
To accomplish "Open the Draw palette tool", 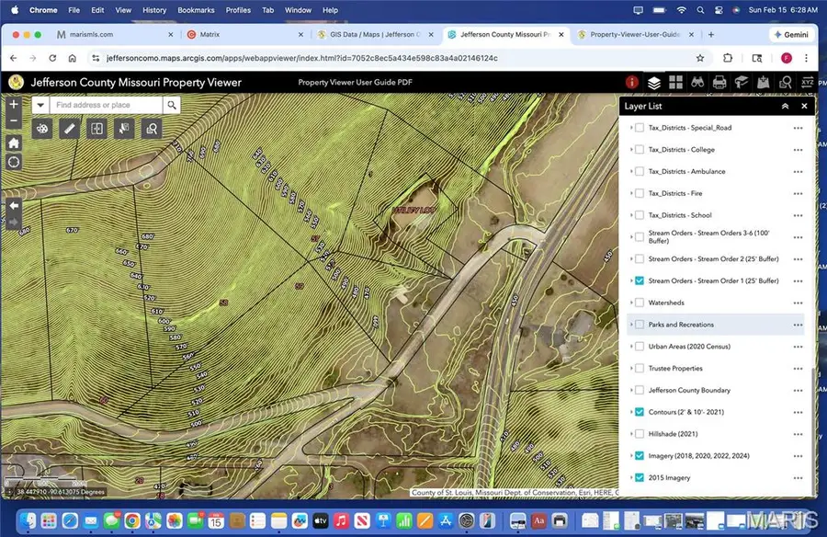I will [41, 129].
